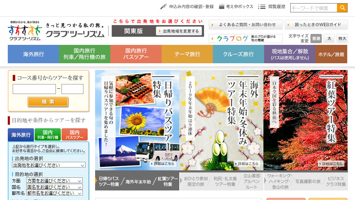Screen dimensions: 355x200
Task: Open 申込み内容の確認・登録 pencil link
Action: point(187,6)
